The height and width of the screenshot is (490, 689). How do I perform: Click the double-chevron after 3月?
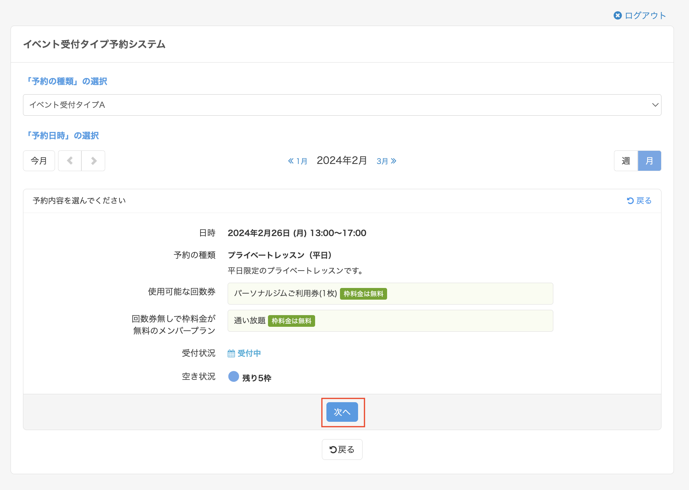coord(393,161)
